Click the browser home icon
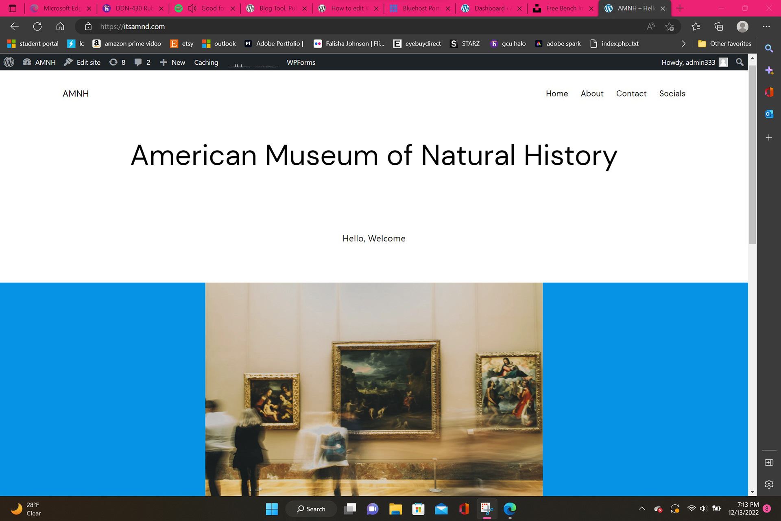This screenshot has width=781, height=521. point(60,26)
